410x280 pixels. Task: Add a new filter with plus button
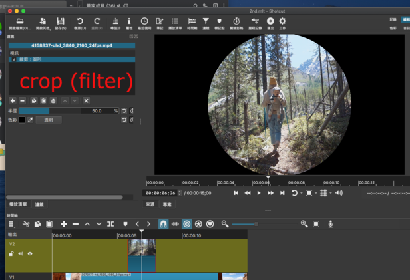13,100
